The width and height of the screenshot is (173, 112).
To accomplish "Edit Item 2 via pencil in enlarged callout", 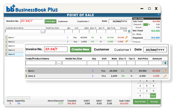I will [165, 76].
